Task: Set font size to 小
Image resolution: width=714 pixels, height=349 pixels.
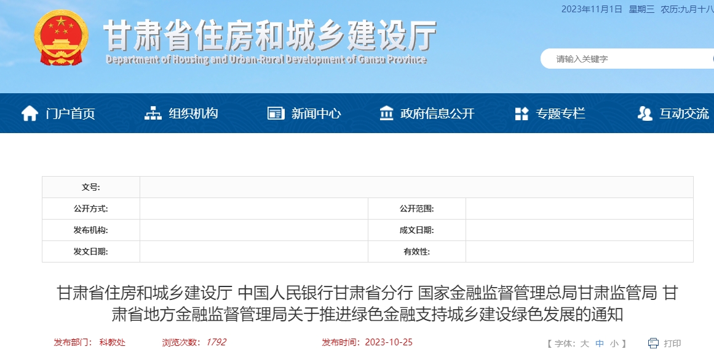Action: tap(614, 343)
